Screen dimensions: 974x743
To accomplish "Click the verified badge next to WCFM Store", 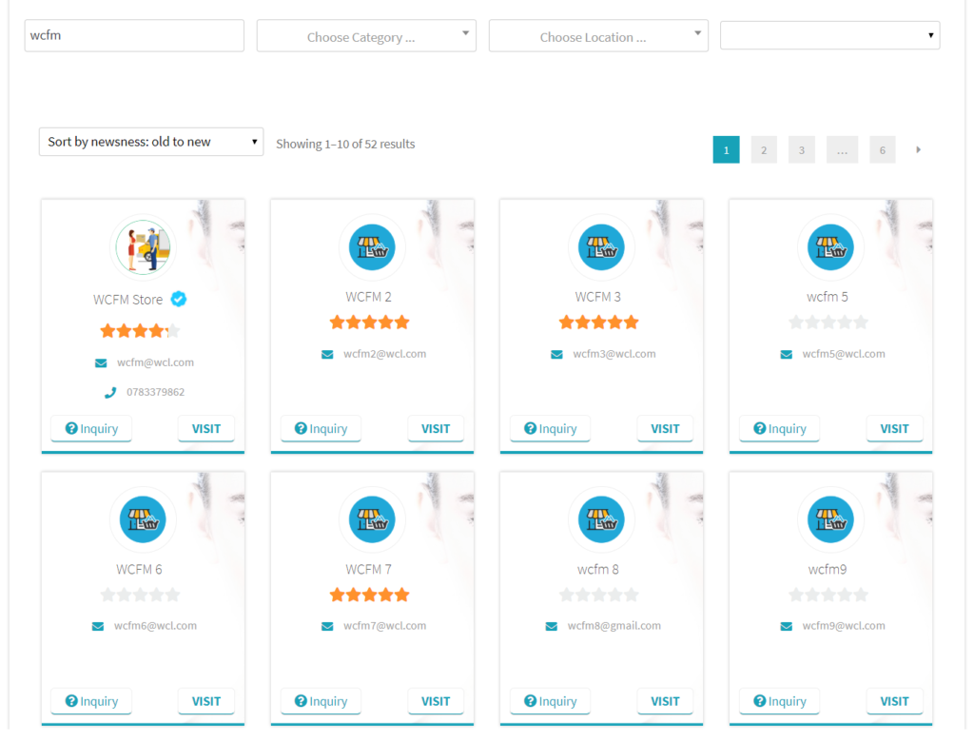I will click(179, 300).
